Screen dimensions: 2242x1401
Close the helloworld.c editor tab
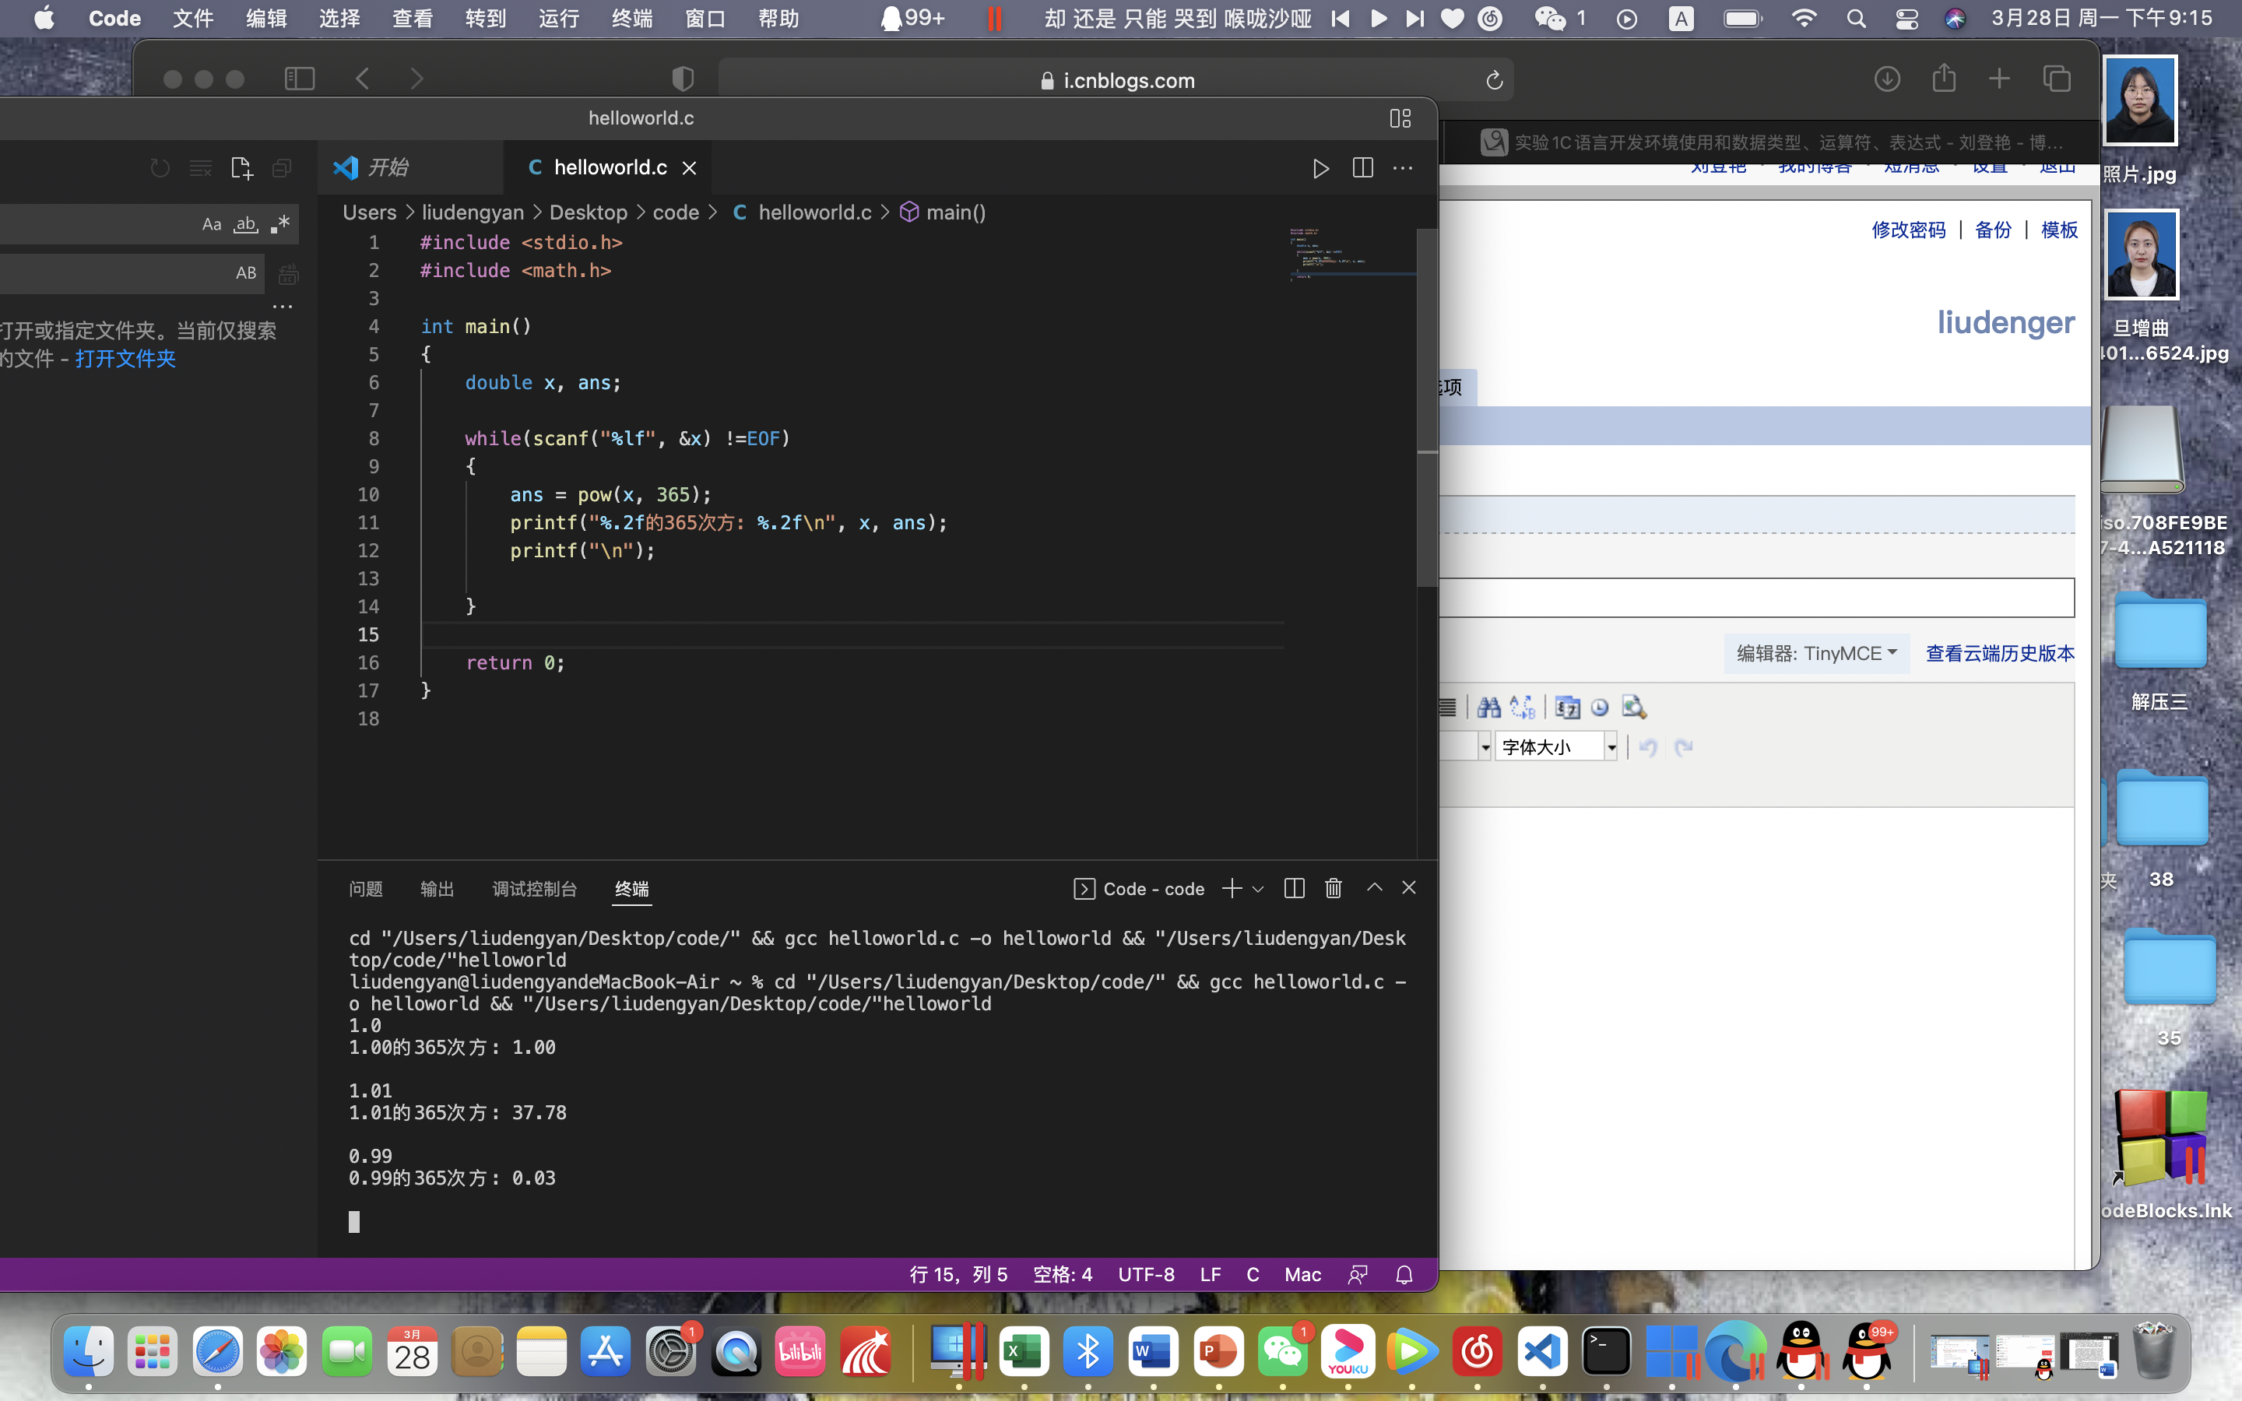point(689,167)
